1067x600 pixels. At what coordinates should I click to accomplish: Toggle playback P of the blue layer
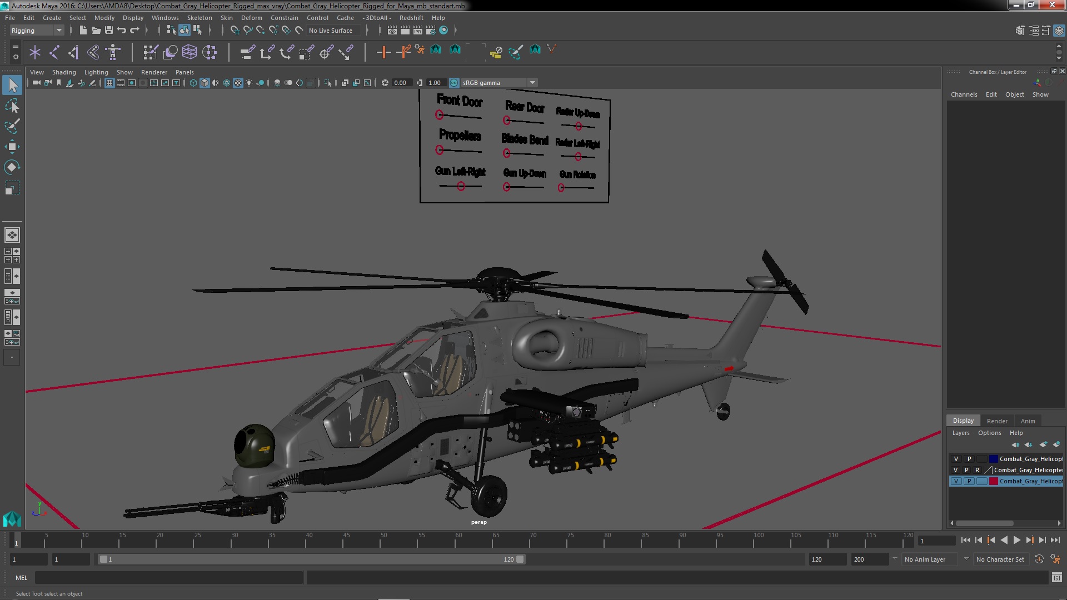click(x=969, y=459)
